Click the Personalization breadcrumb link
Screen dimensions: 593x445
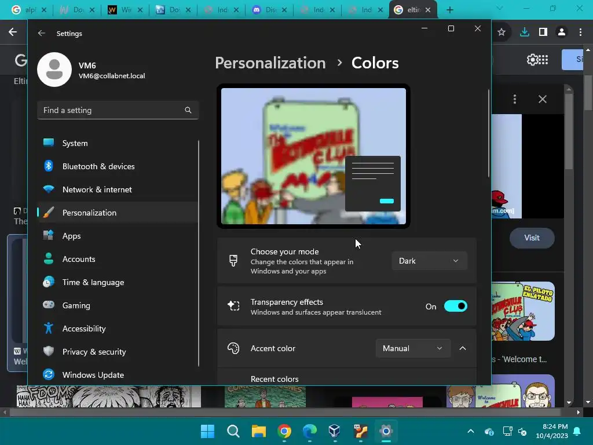pyautogui.click(x=270, y=63)
